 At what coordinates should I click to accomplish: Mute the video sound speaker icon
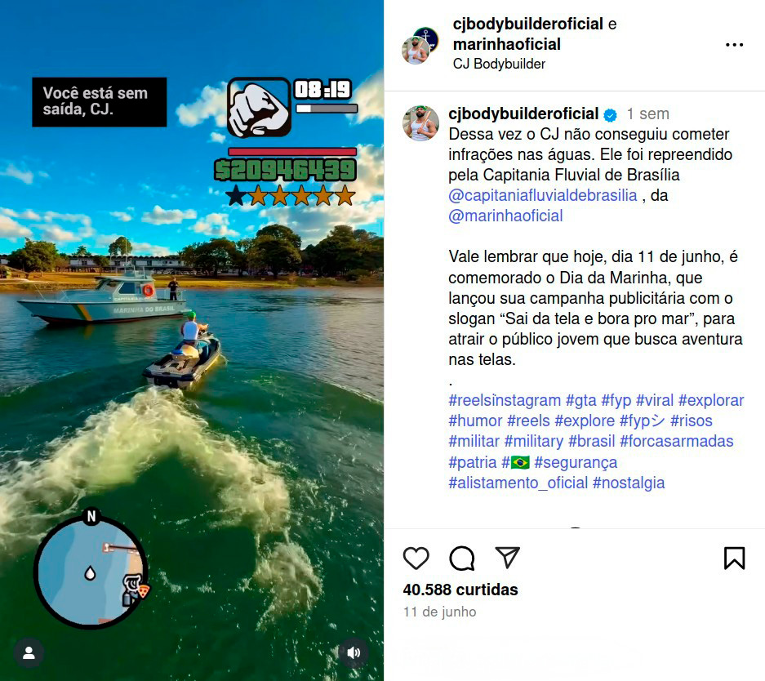(x=354, y=652)
